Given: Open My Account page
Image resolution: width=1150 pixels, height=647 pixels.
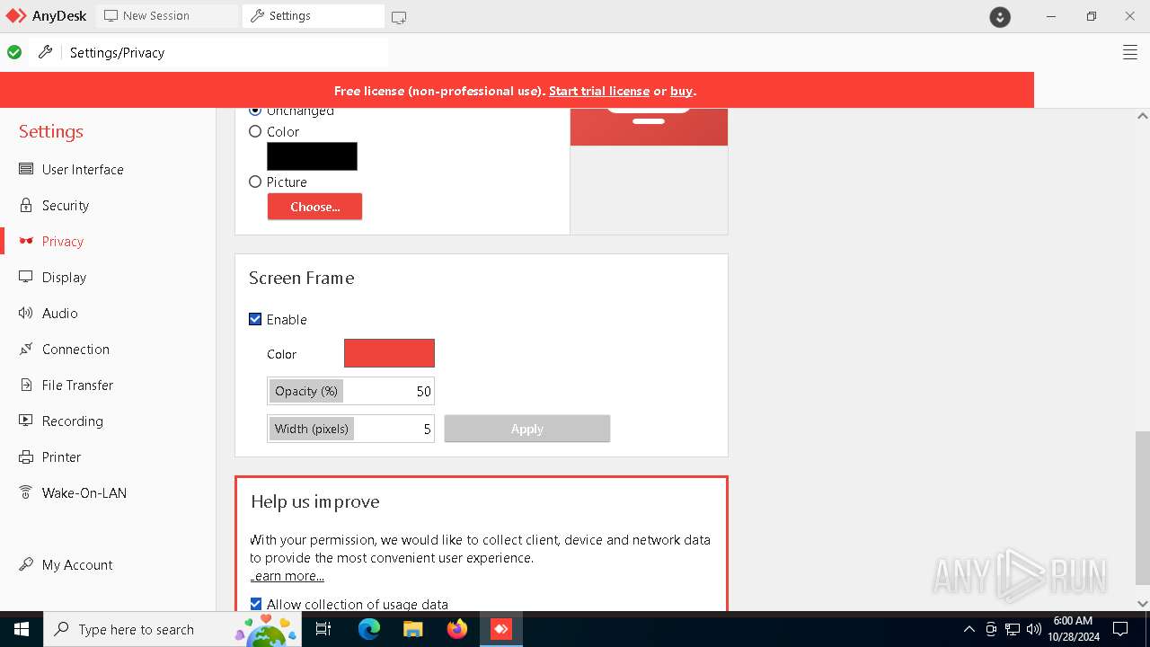Looking at the screenshot, I should (x=77, y=564).
